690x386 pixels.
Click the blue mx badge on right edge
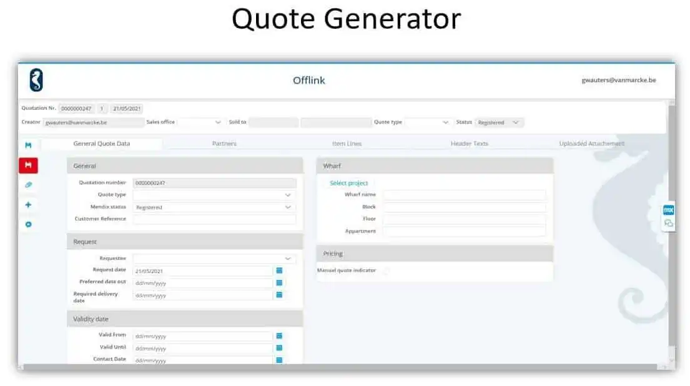pyautogui.click(x=668, y=210)
